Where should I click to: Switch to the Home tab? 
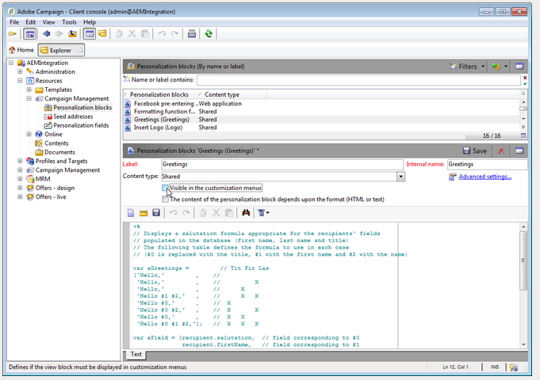tap(21, 51)
